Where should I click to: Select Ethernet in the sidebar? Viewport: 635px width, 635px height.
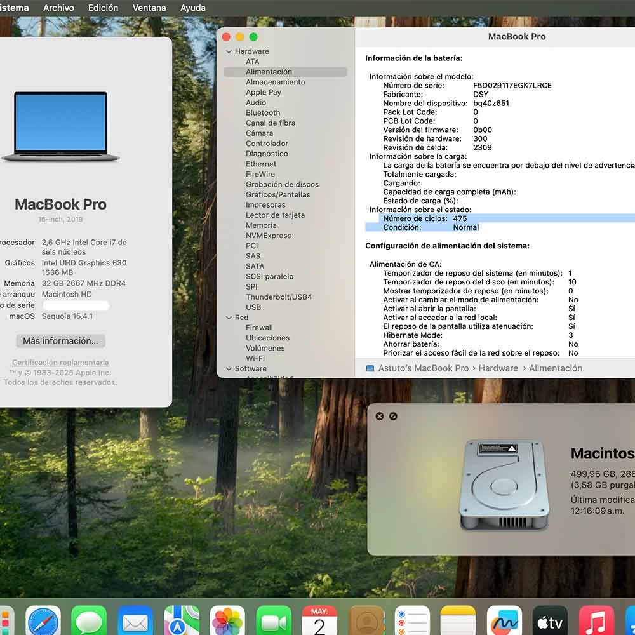(x=261, y=164)
